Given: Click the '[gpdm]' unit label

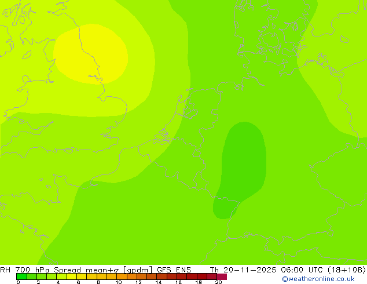Looking at the screenshot, I should 138,270.
